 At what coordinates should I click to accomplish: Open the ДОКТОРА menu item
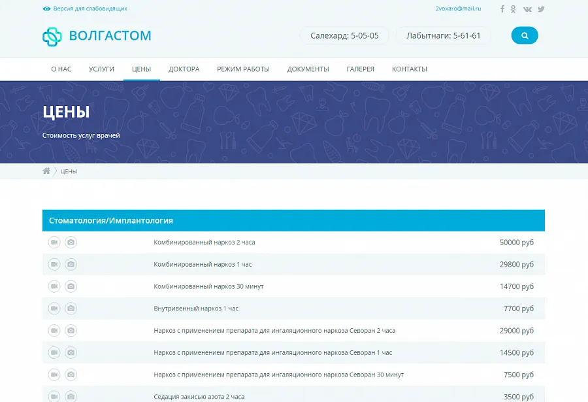pyautogui.click(x=184, y=69)
